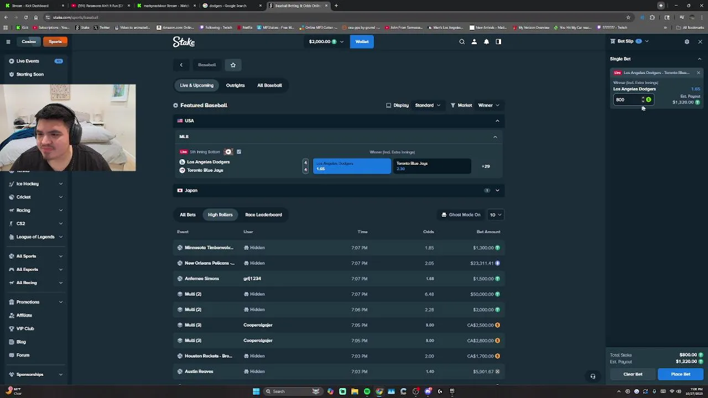This screenshot has height=398, width=708.
Task: Open the Standard display dropdown
Action: [428, 105]
